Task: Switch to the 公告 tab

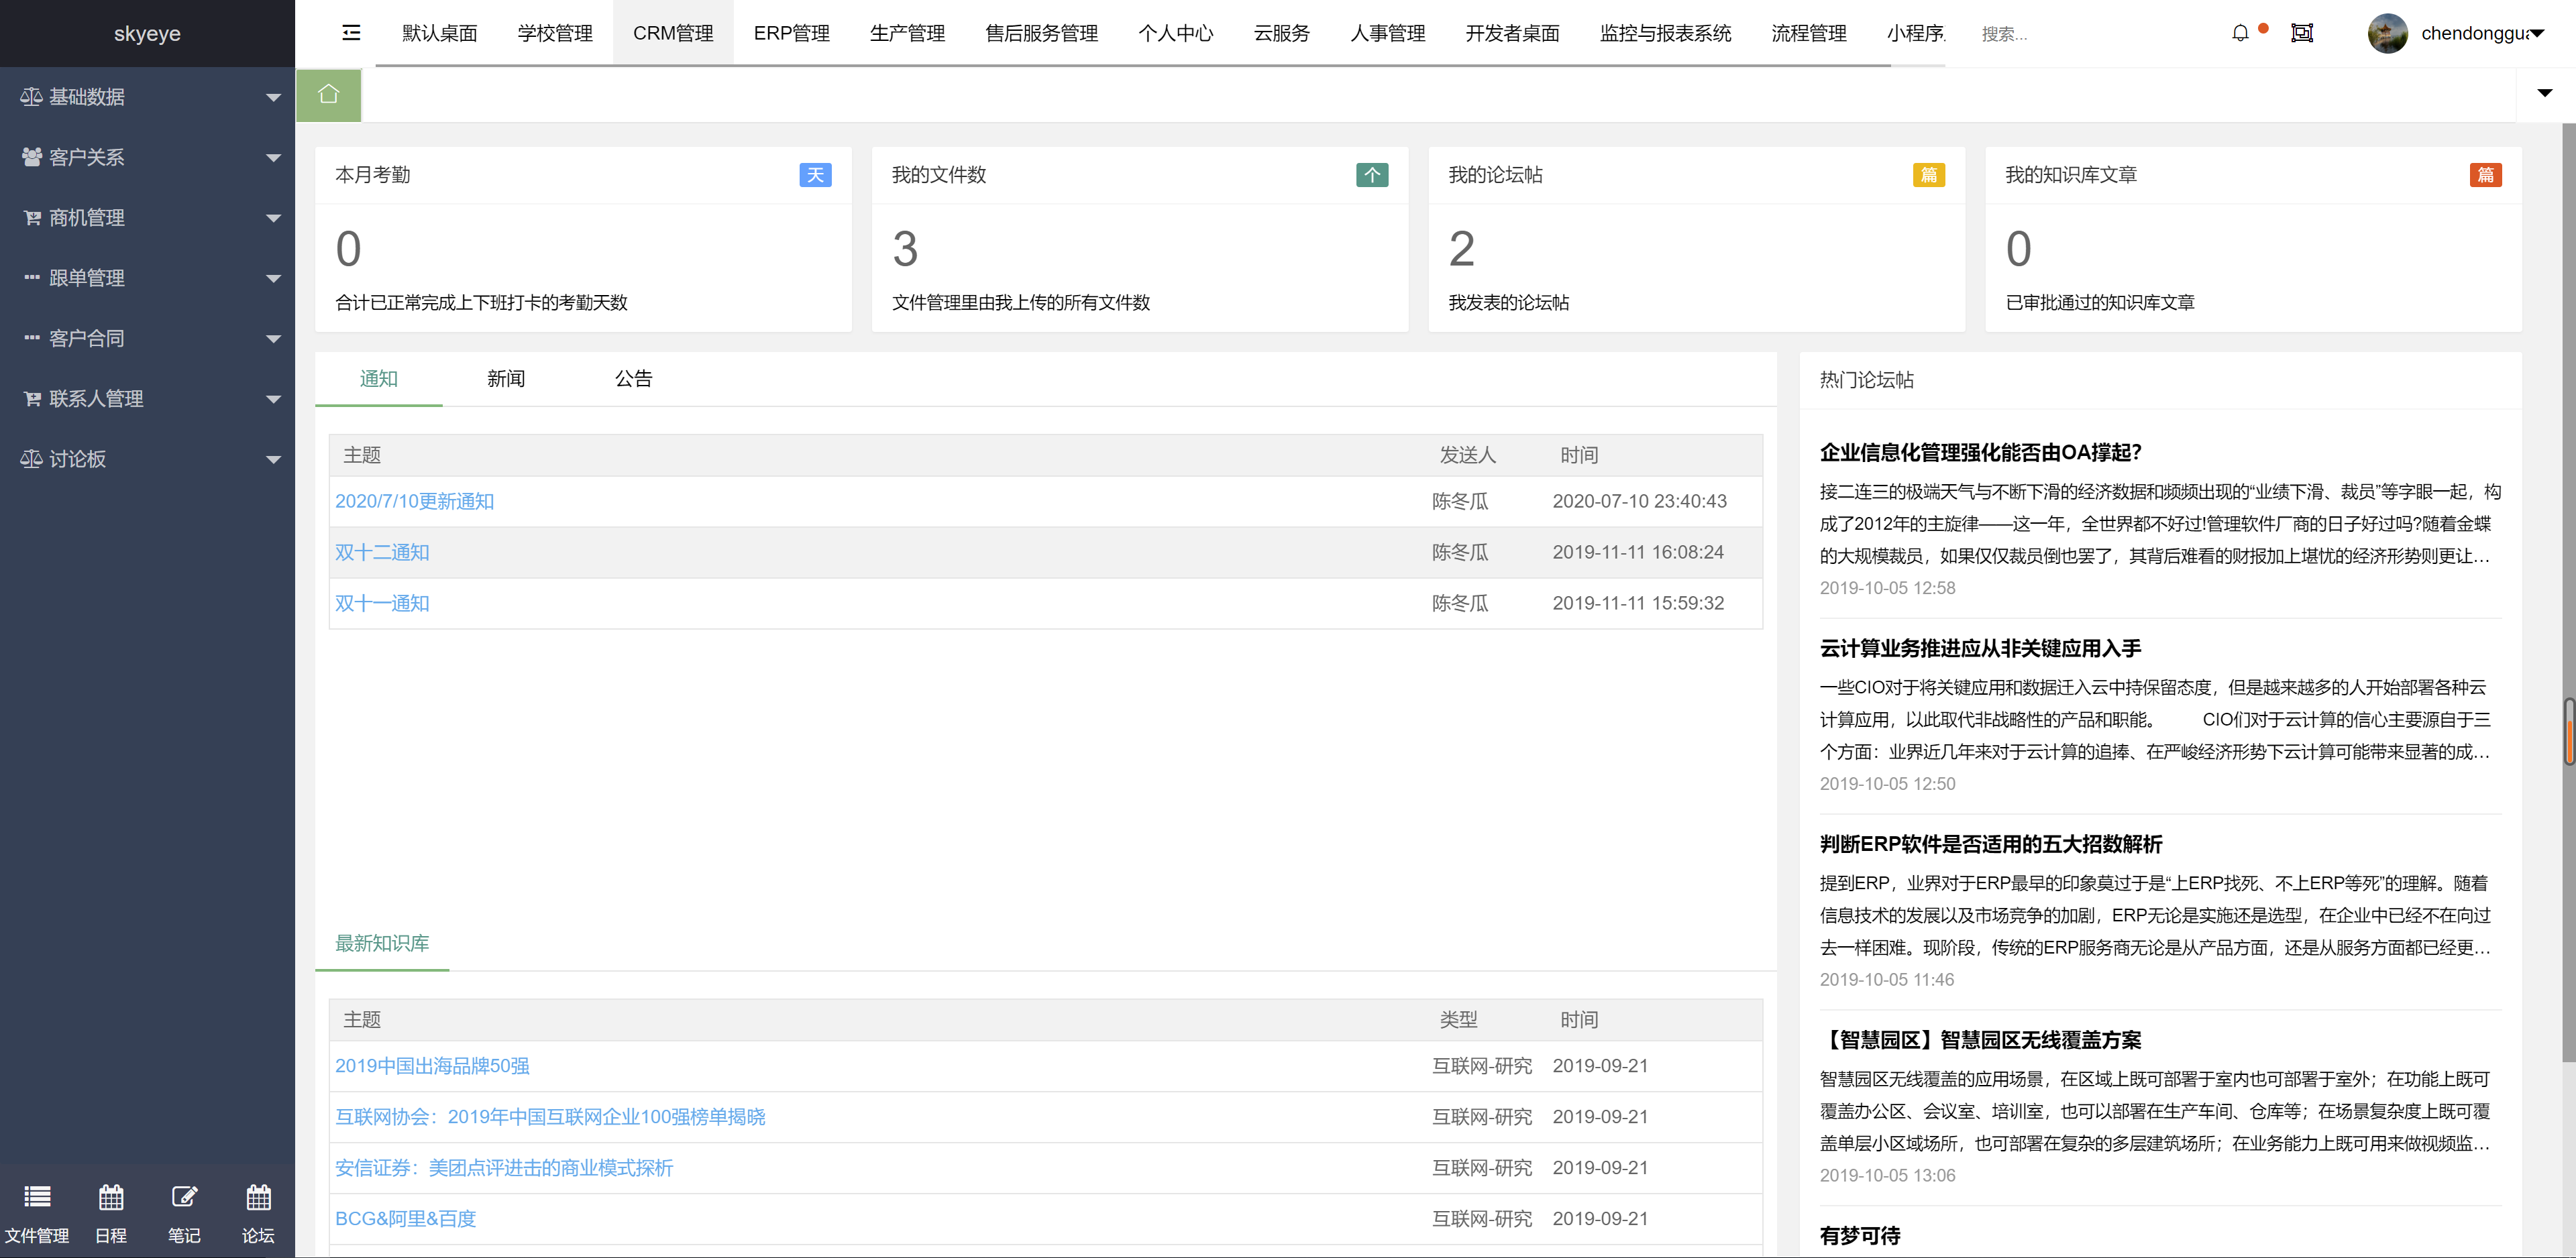Action: (633, 379)
